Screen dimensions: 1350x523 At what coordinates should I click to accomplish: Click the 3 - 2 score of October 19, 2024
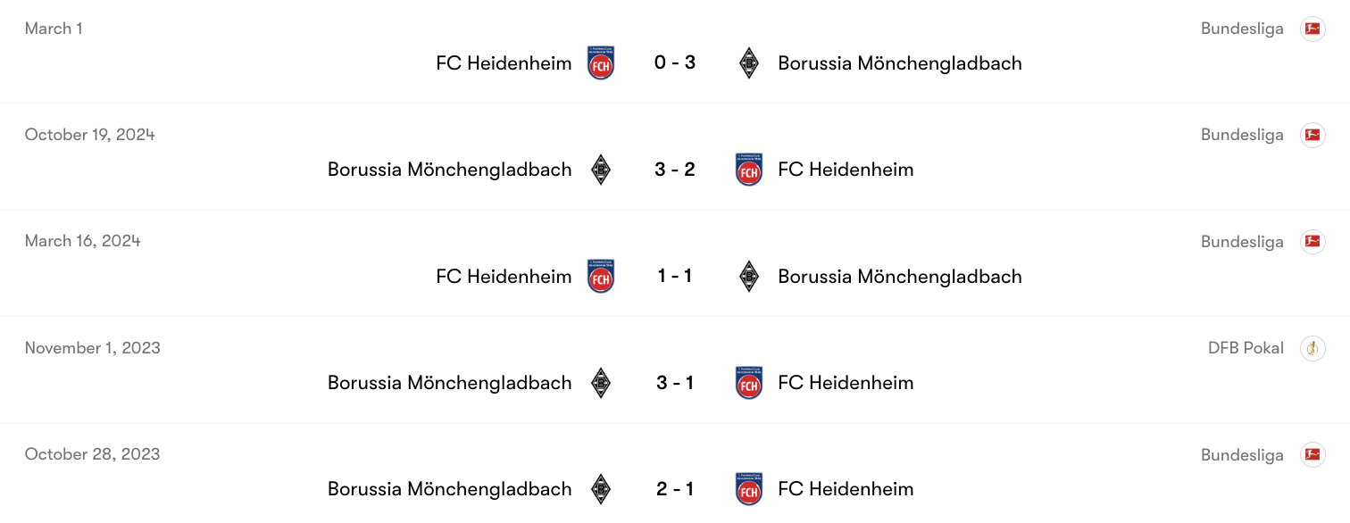coord(674,169)
